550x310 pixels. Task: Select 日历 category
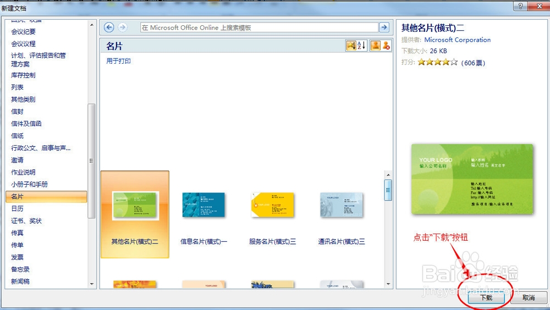tap(17, 209)
